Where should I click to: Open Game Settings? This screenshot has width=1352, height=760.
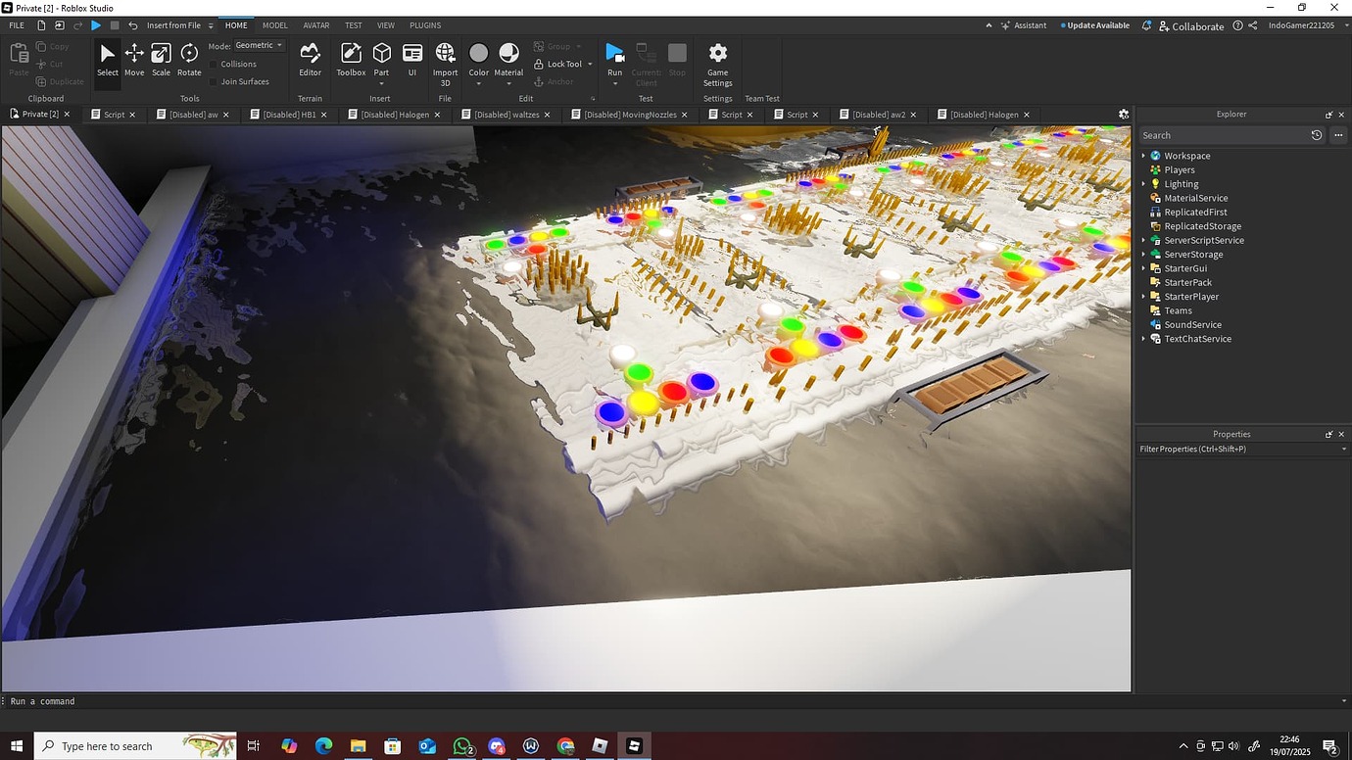718,59
